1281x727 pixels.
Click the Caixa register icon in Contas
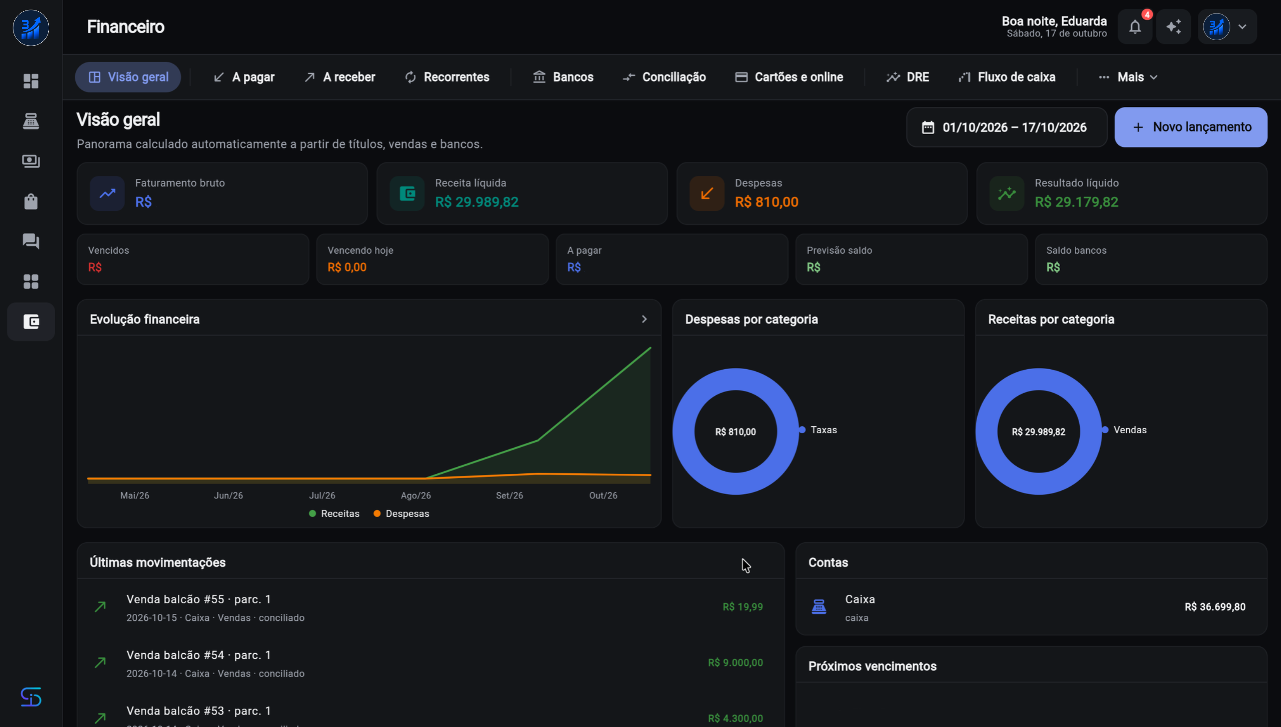tap(819, 607)
